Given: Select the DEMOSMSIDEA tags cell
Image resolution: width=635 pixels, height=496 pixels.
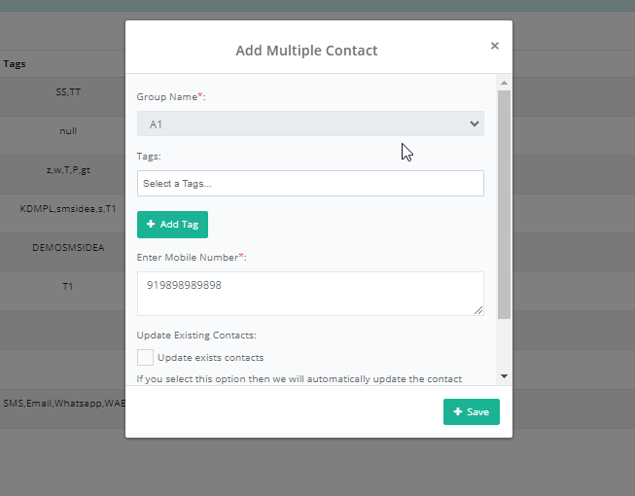Looking at the screenshot, I should pos(68,248).
